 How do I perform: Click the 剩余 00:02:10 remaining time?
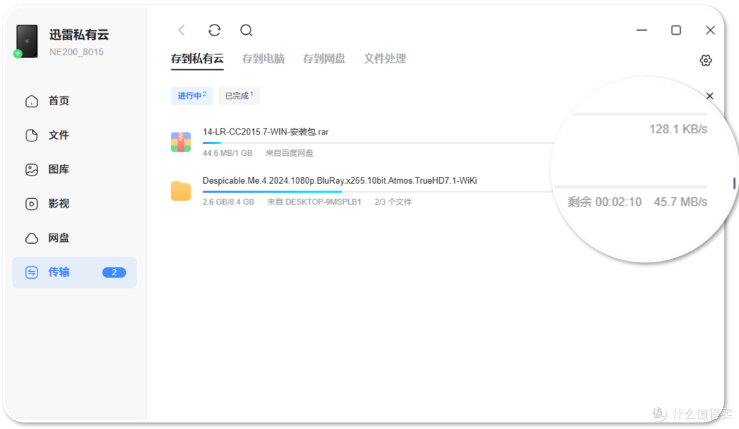[x=604, y=202]
